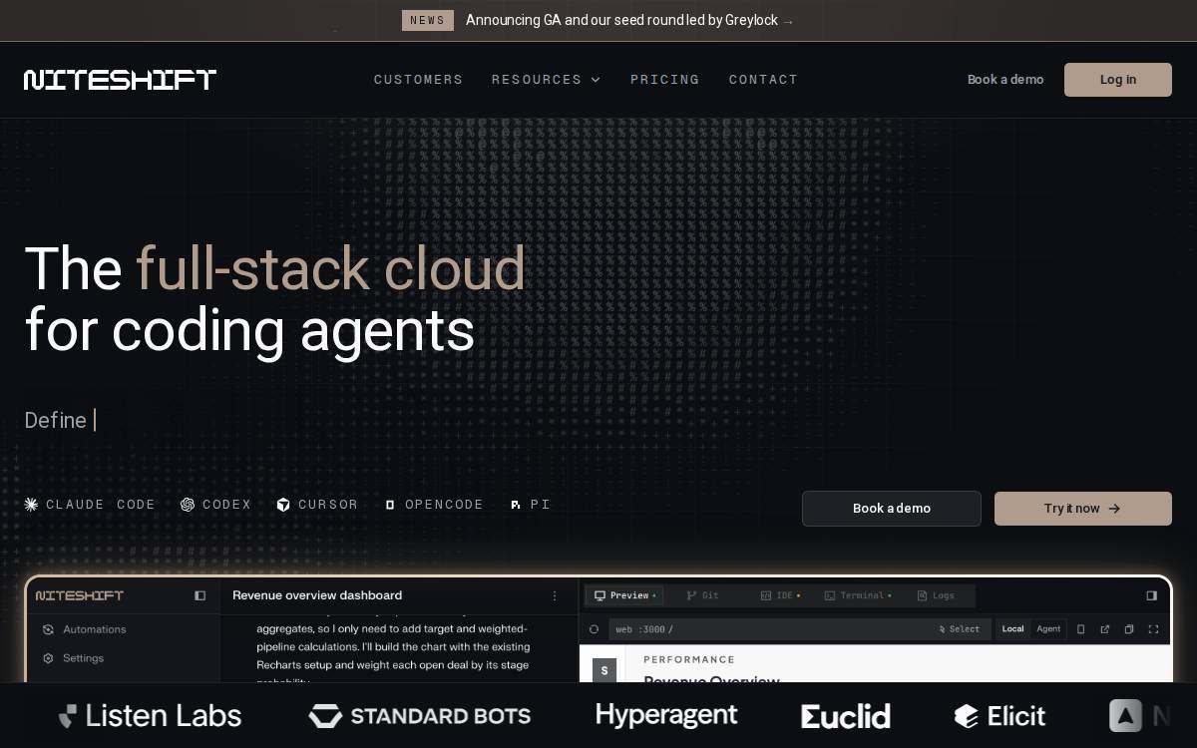Click the mobile device view icon in the preview bar

pos(1080,629)
